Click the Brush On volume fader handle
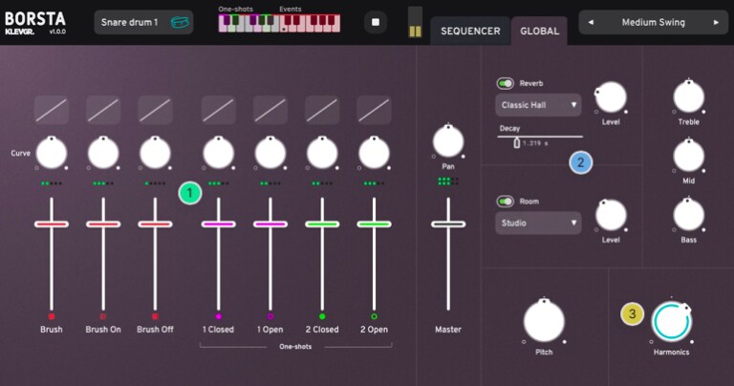The height and width of the screenshot is (386, 734). point(103,225)
